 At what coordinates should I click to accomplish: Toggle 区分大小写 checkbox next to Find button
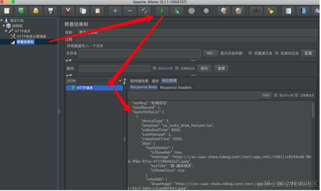click(275, 95)
